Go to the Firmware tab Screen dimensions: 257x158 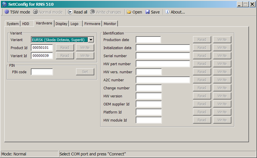coord(92,24)
